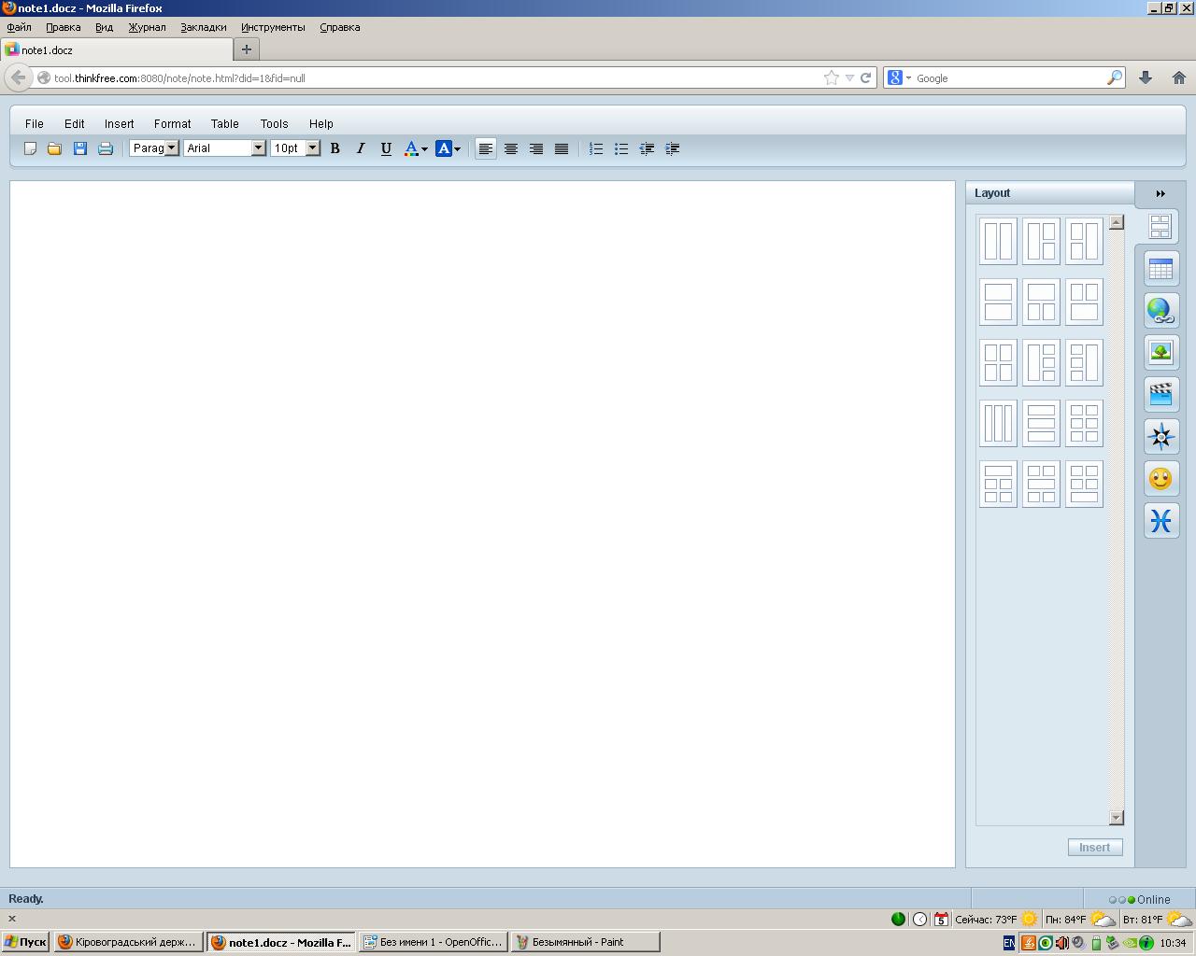Image resolution: width=1196 pixels, height=956 pixels.
Task: Toggle bold formatting
Action: point(335,148)
